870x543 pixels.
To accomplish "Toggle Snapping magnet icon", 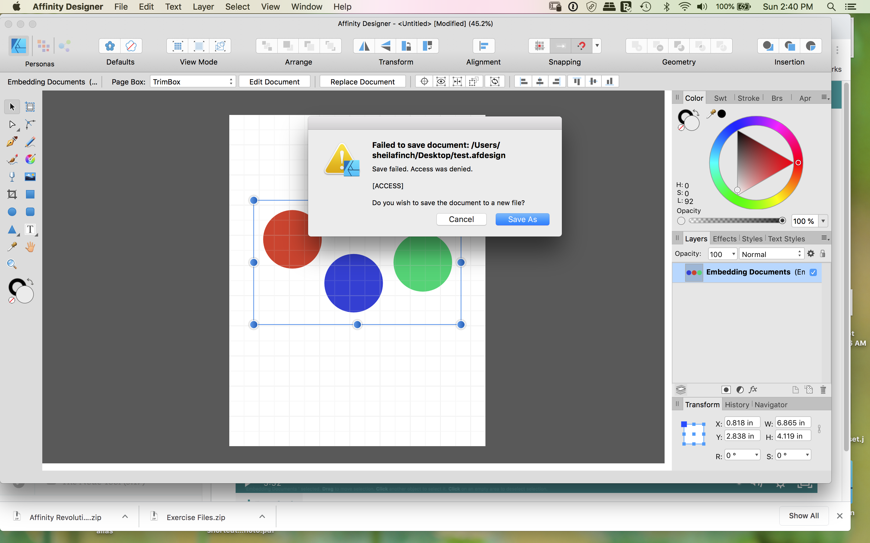I will click(581, 46).
